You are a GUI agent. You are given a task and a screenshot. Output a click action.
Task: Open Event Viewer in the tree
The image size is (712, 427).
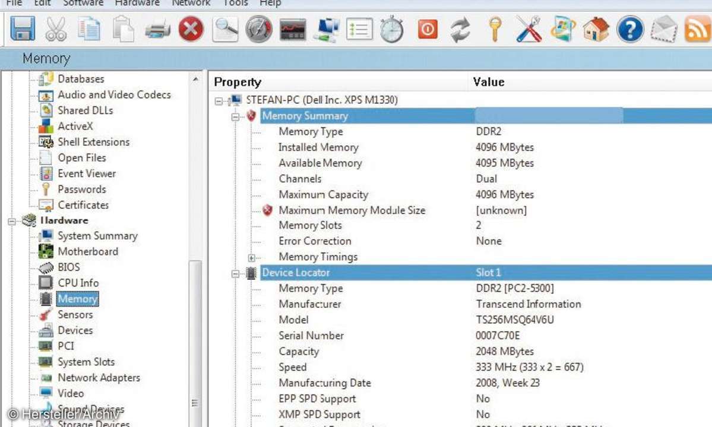tap(87, 174)
